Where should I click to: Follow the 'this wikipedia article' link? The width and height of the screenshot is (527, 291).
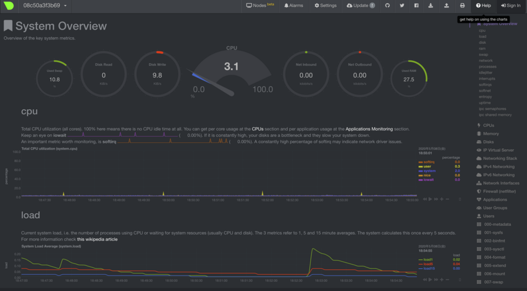[97, 239]
